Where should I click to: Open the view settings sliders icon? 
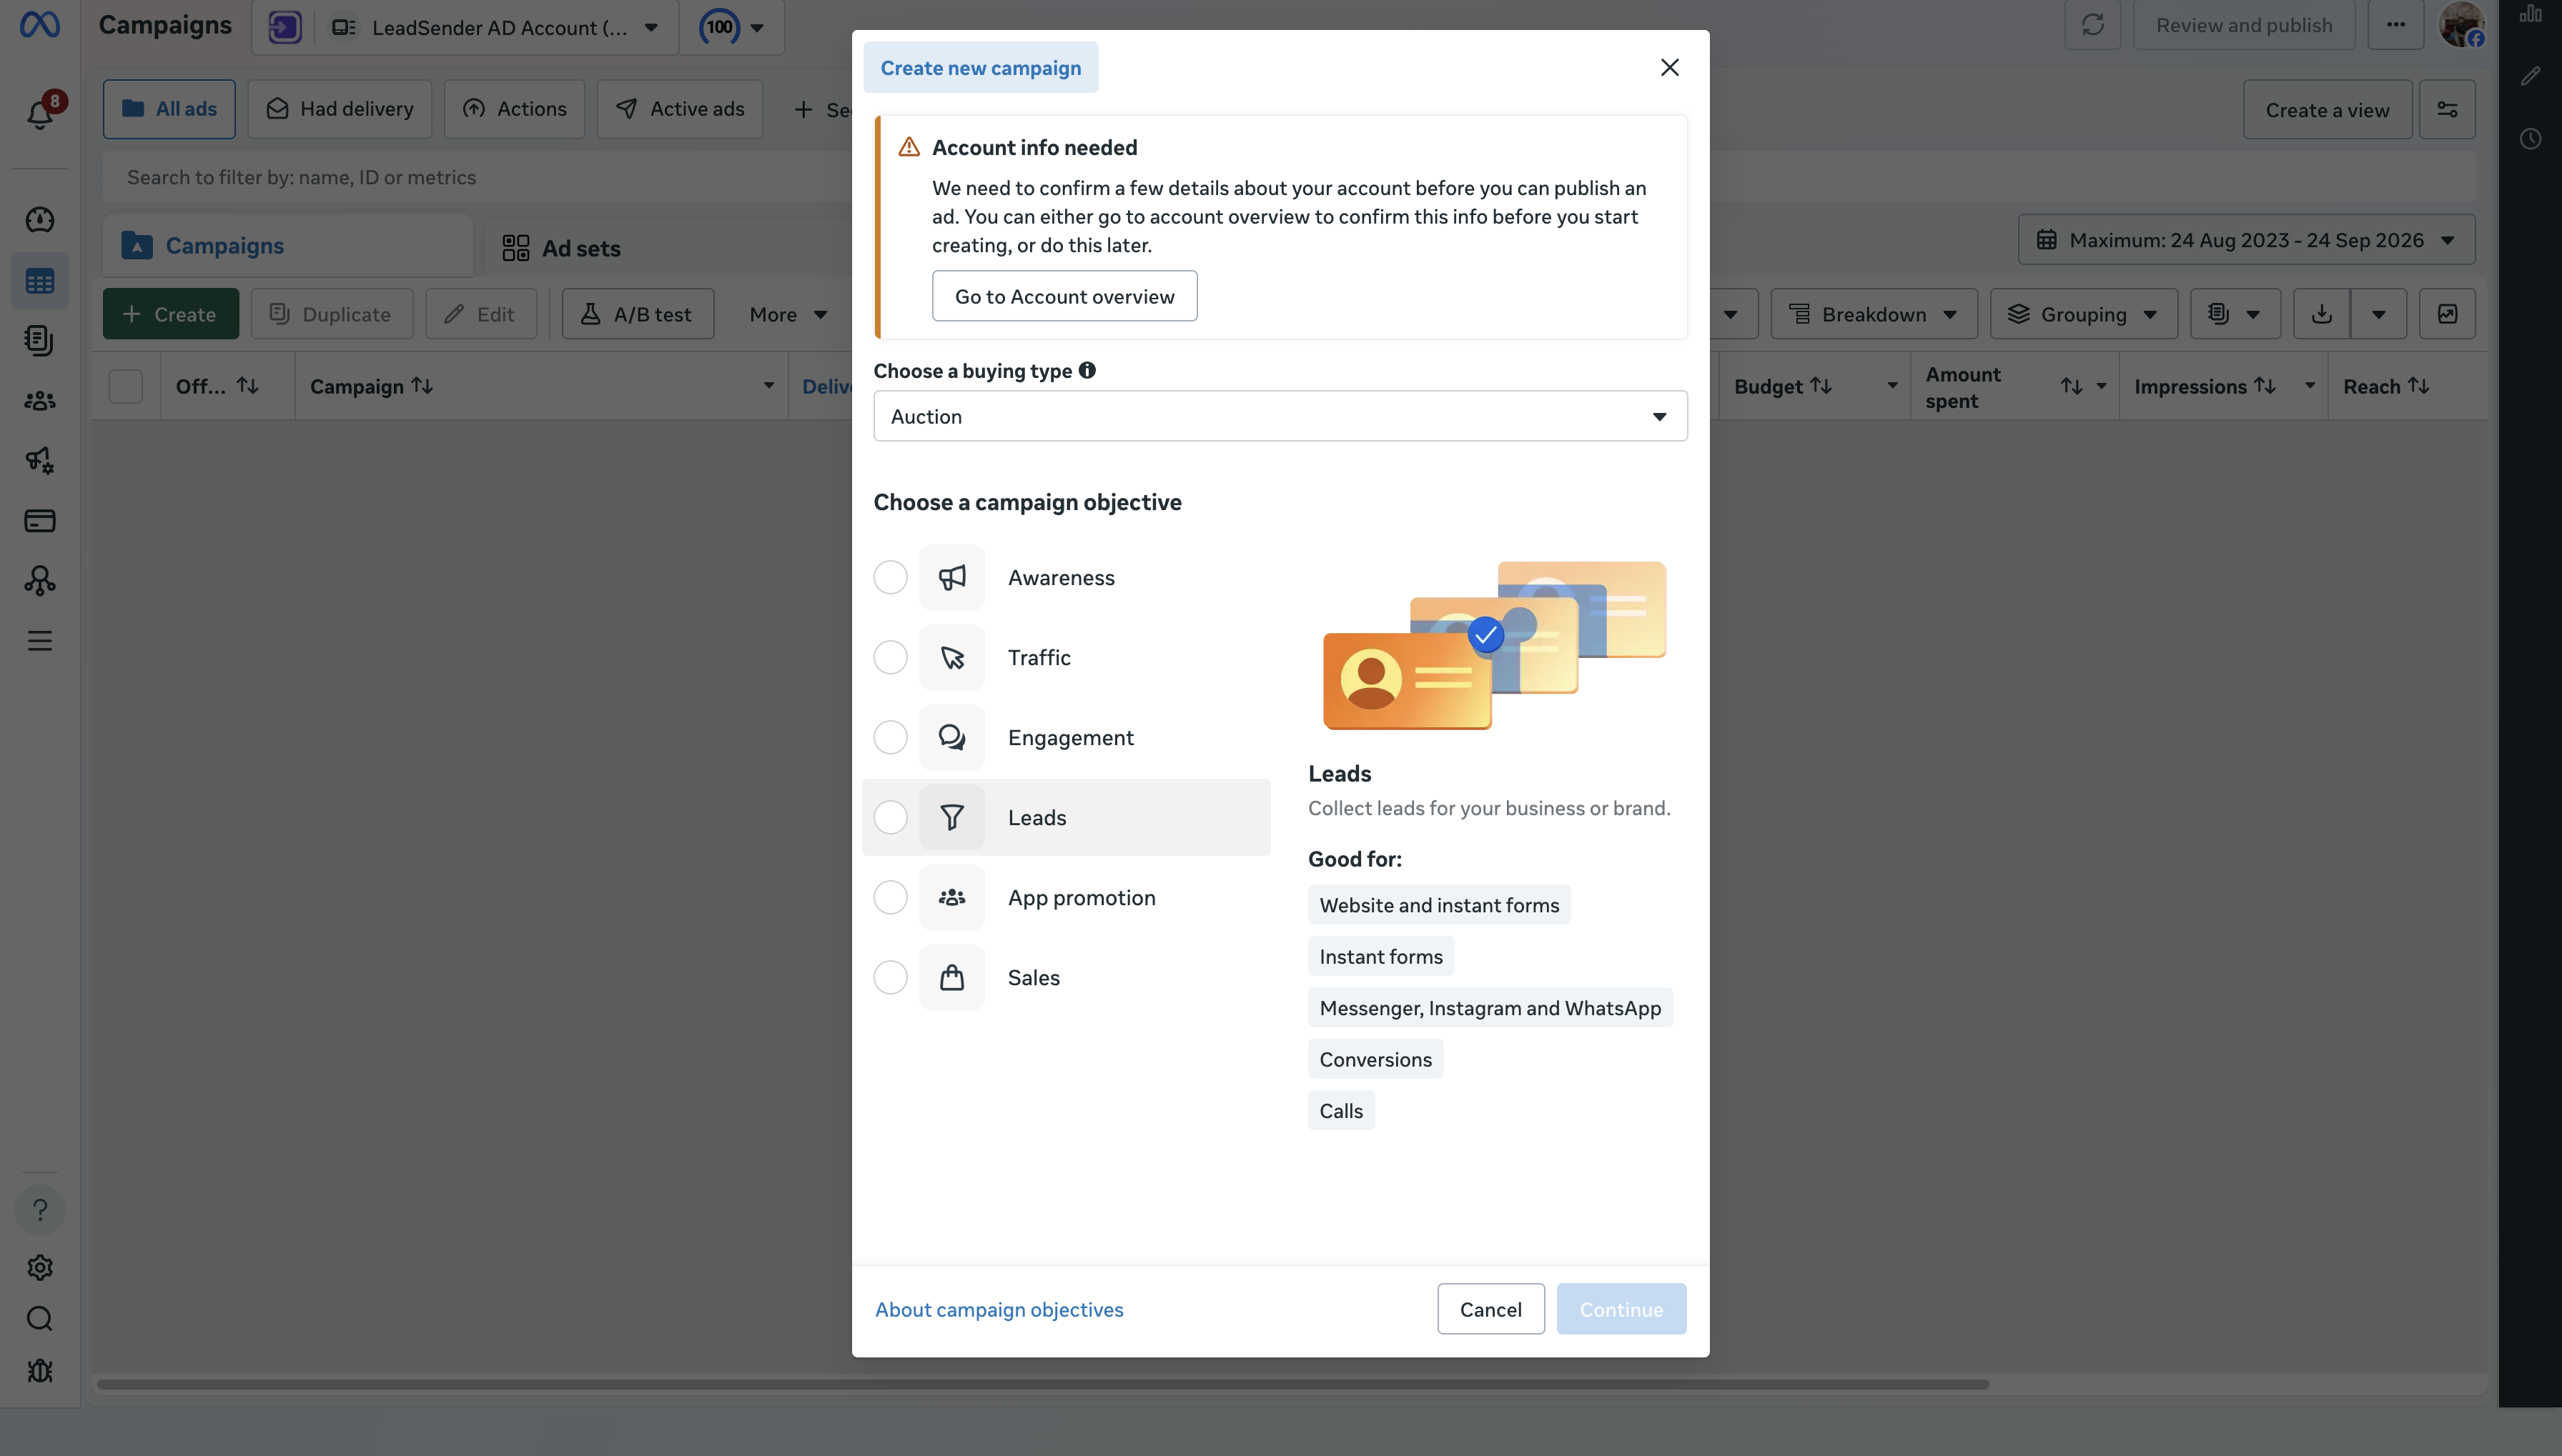pos(2447,109)
